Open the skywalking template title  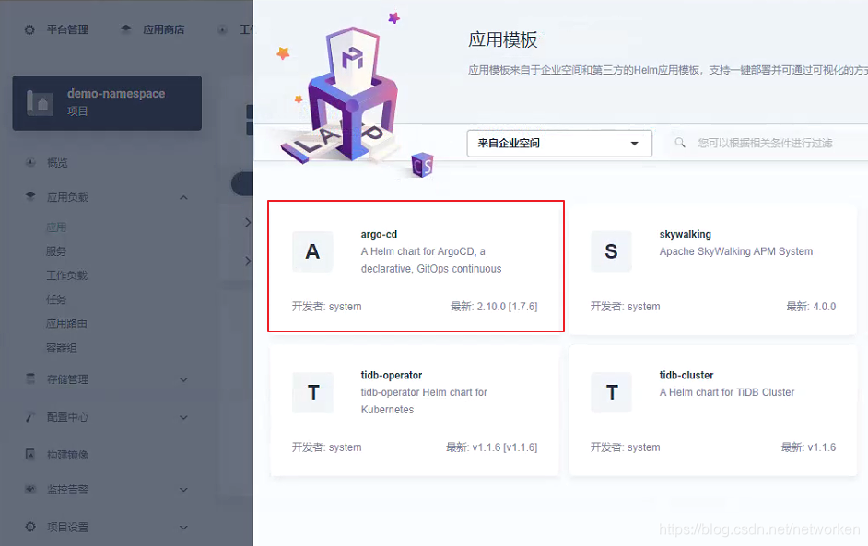(x=686, y=235)
